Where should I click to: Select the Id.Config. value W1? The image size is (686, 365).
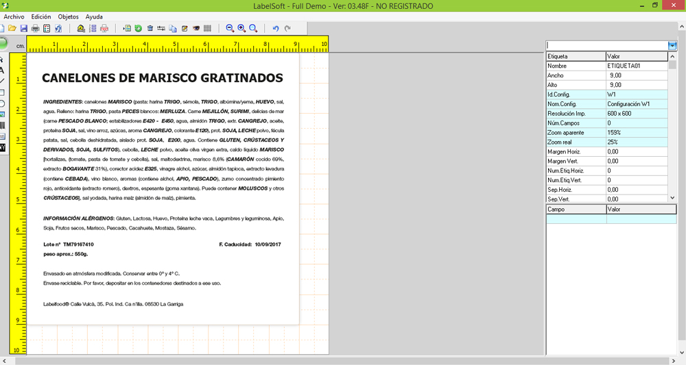click(x=637, y=95)
